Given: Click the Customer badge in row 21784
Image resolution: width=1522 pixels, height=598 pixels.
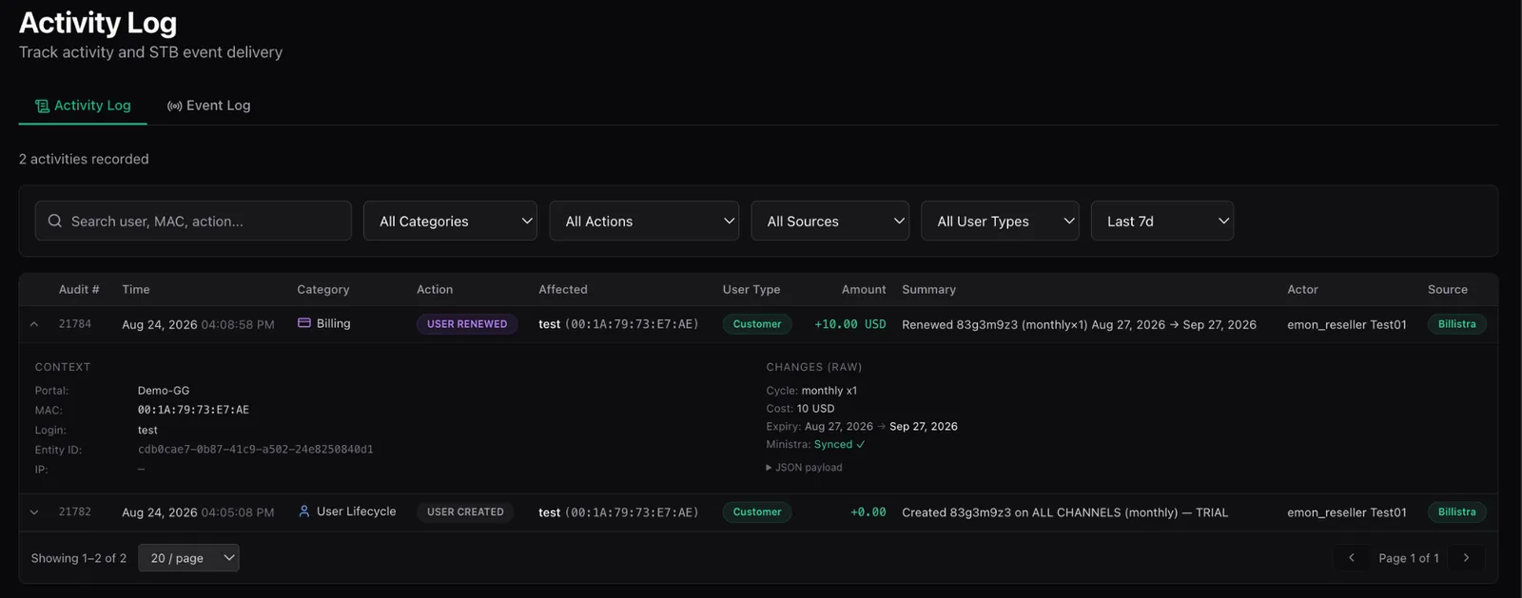Looking at the screenshot, I should pyautogui.click(x=757, y=324).
